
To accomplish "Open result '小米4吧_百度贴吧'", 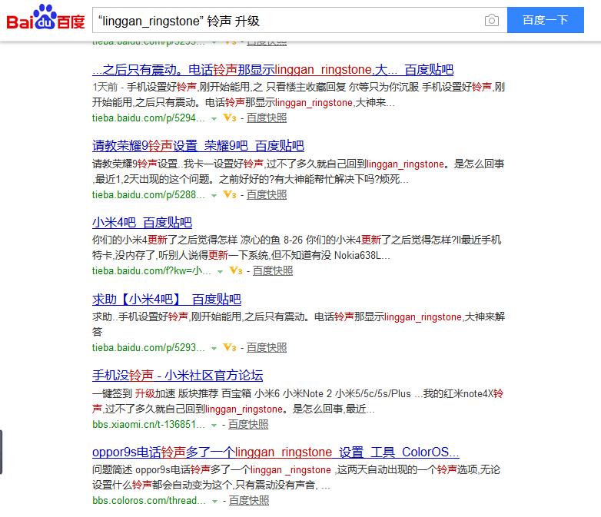I will 142,222.
